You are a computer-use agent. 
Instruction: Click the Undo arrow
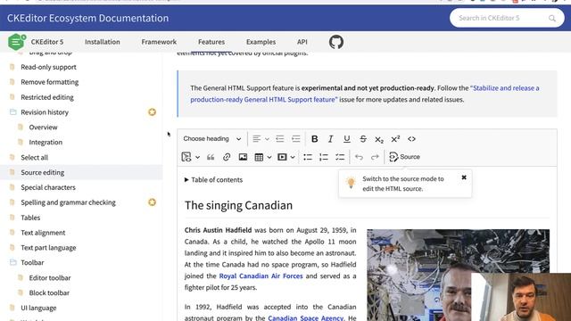[359, 157]
